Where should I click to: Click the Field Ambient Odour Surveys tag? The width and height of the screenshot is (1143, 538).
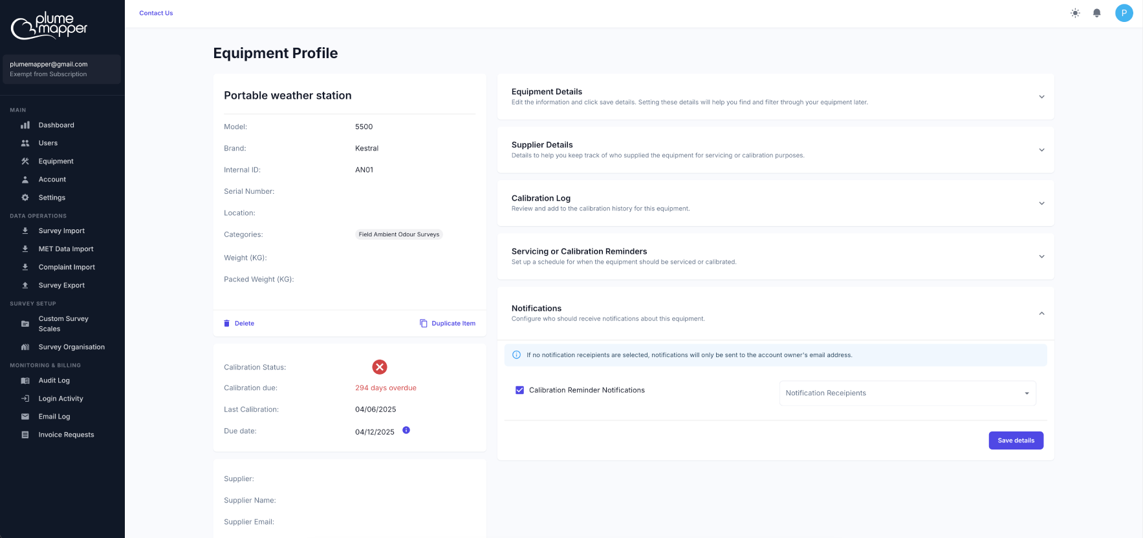(399, 234)
